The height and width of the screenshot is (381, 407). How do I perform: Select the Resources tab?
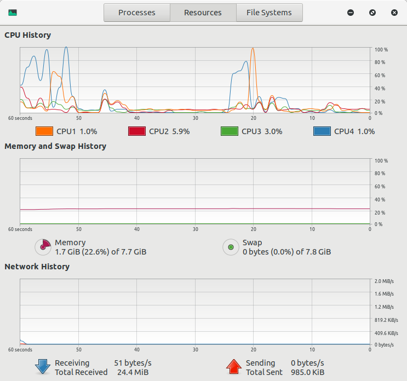(x=203, y=12)
